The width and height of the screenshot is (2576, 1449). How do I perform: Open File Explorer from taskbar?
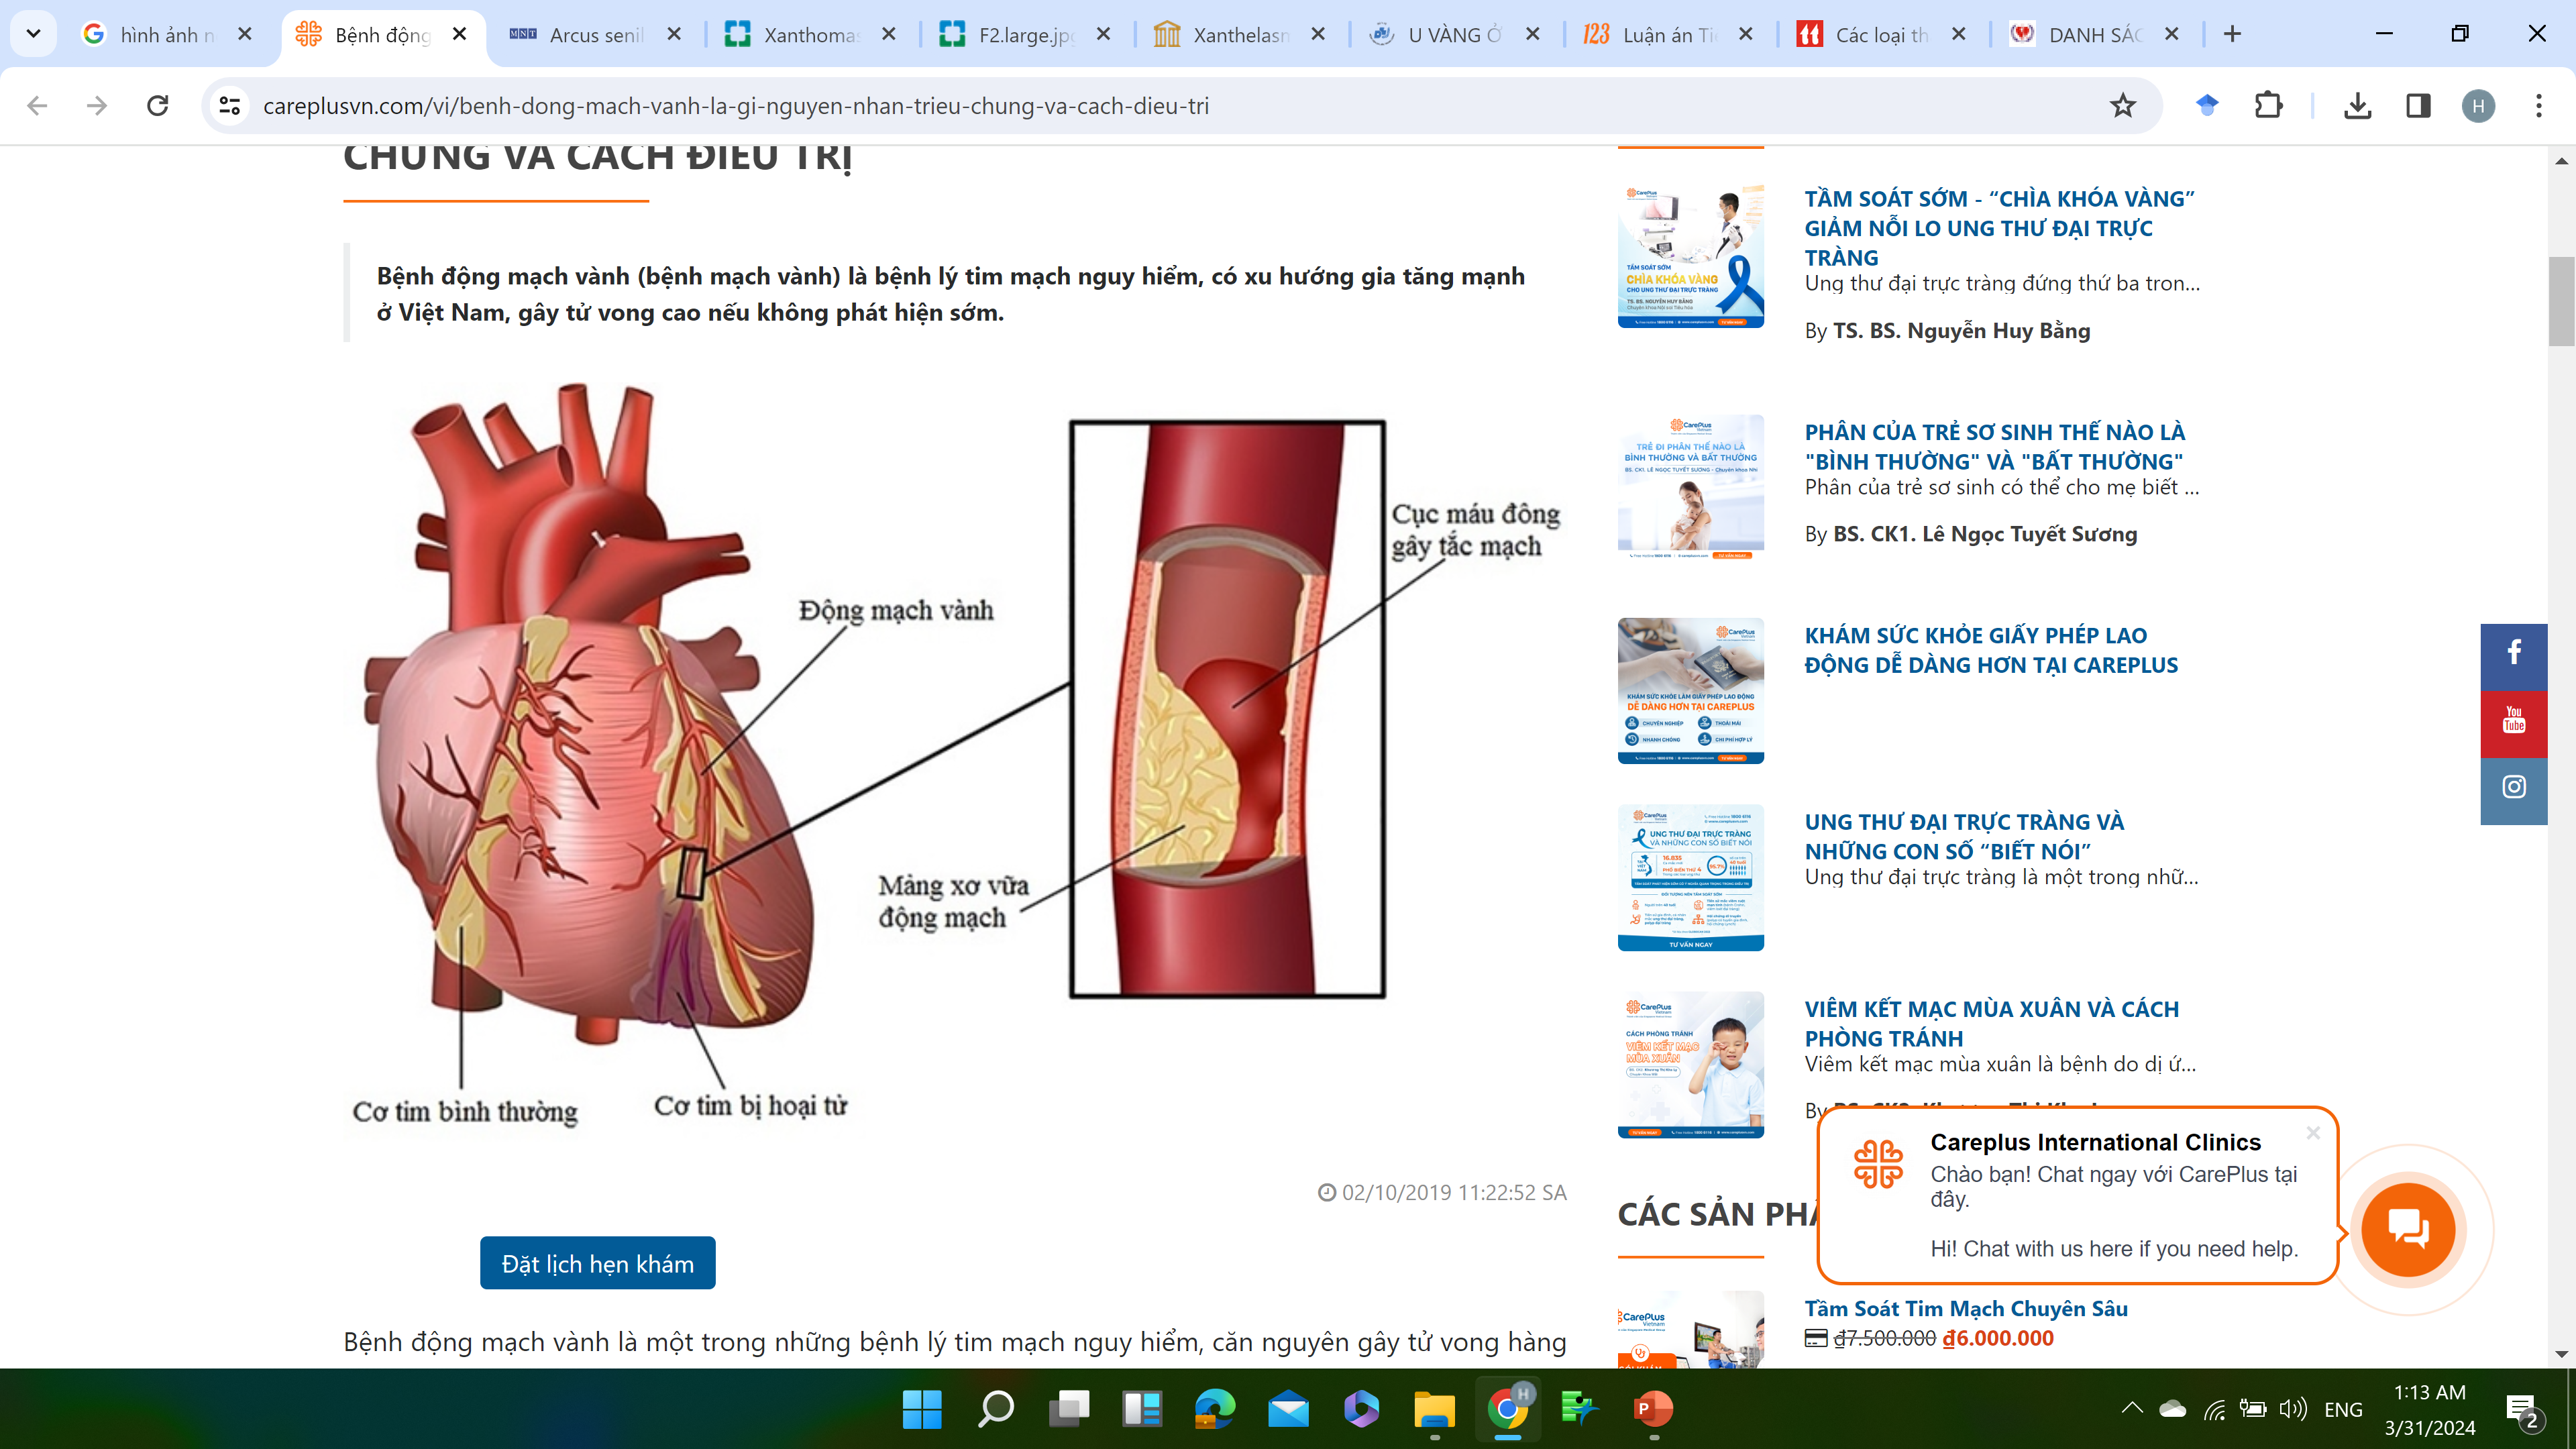tap(1434, 1410)
